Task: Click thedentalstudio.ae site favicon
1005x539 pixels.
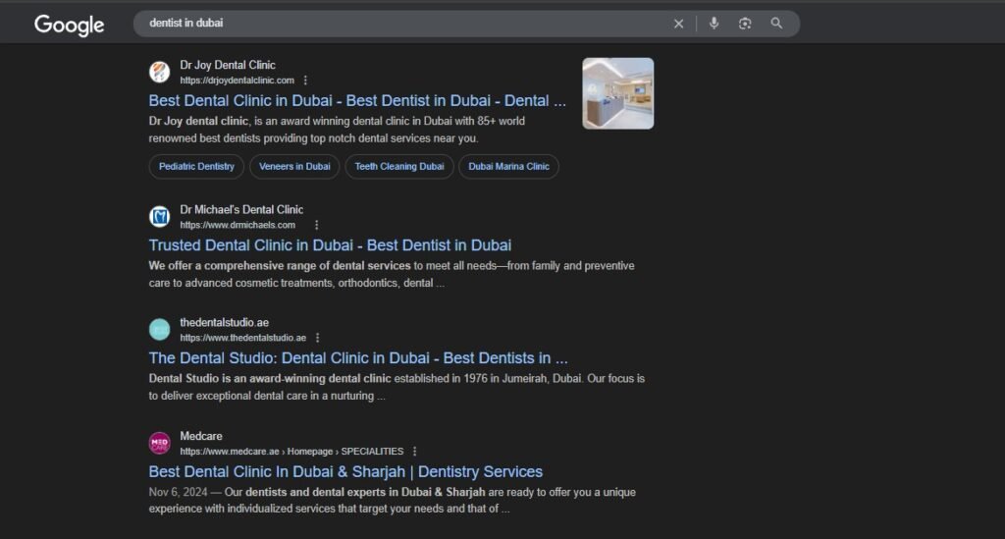Action: pyautogui.click(x=159, y=329)
